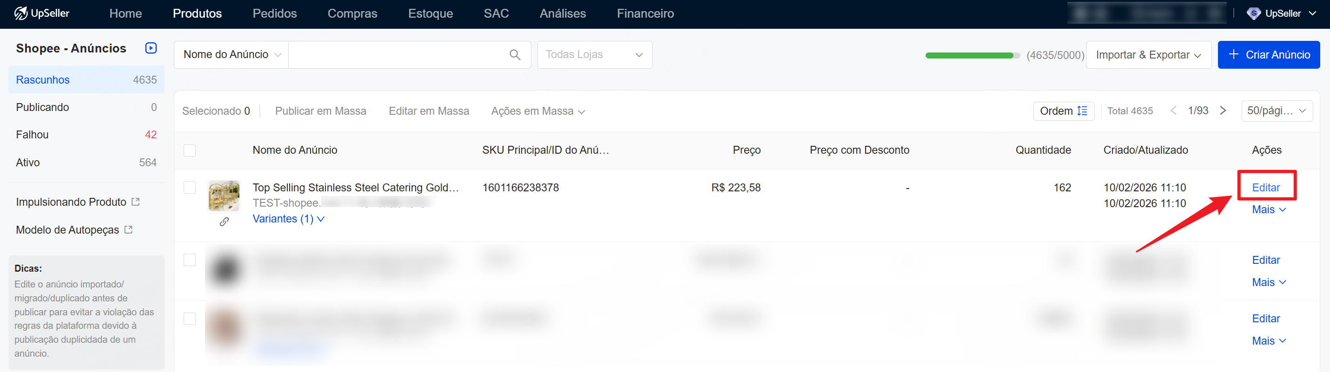This screenshot has width=1330, height=372.
Task: Click the Criar Anúncio button
Action: 1268,55
